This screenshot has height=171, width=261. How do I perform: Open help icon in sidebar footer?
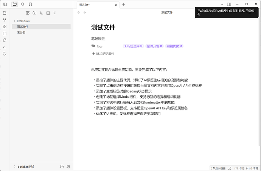pyautogui.click(x=62, y=167)
